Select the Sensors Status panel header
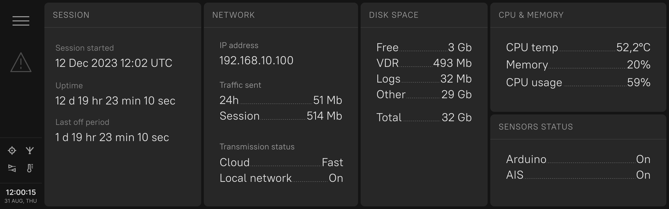This screenshot has height=209, width=669. [536, 127]
